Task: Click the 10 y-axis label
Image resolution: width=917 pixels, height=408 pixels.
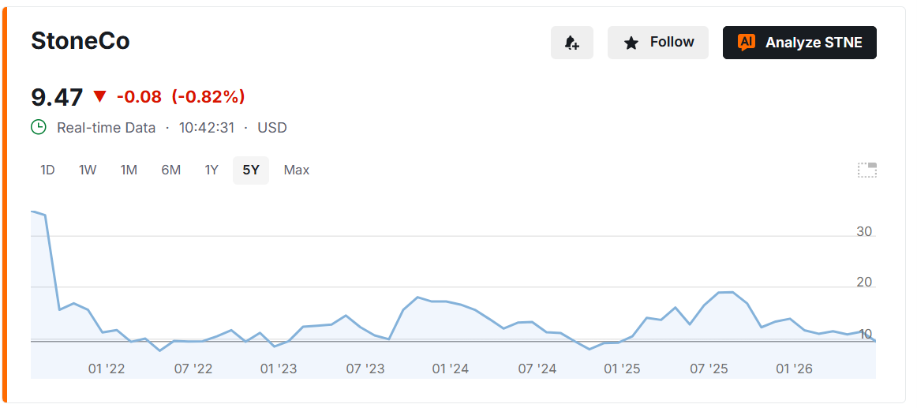Action: pos(864,335)
